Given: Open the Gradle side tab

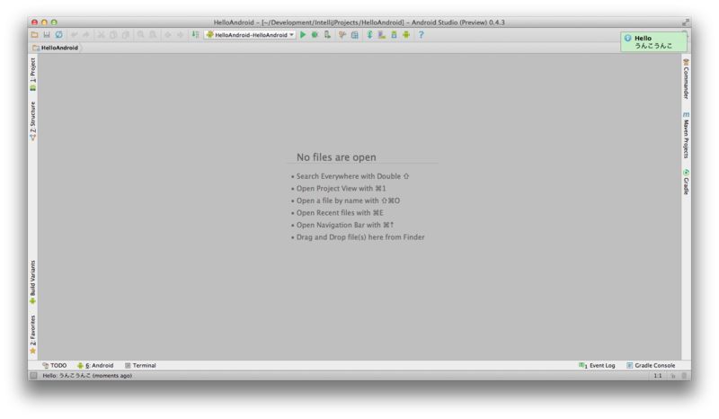Looking at the screenshot, I should coord(686,182).
